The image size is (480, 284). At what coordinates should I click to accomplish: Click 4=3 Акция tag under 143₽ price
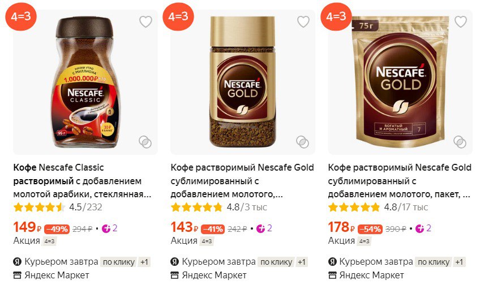(207, 241)
